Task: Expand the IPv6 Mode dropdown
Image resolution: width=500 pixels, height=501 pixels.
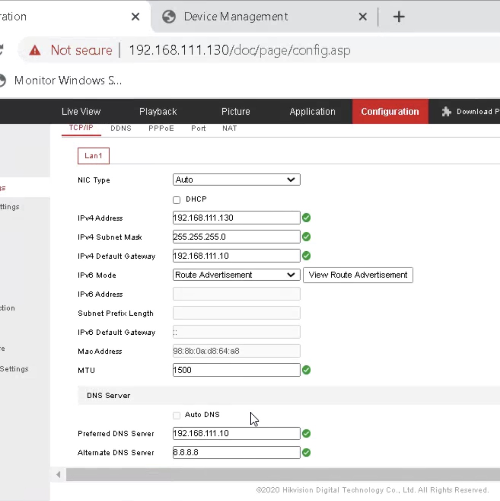Action: tap(236, 275)
